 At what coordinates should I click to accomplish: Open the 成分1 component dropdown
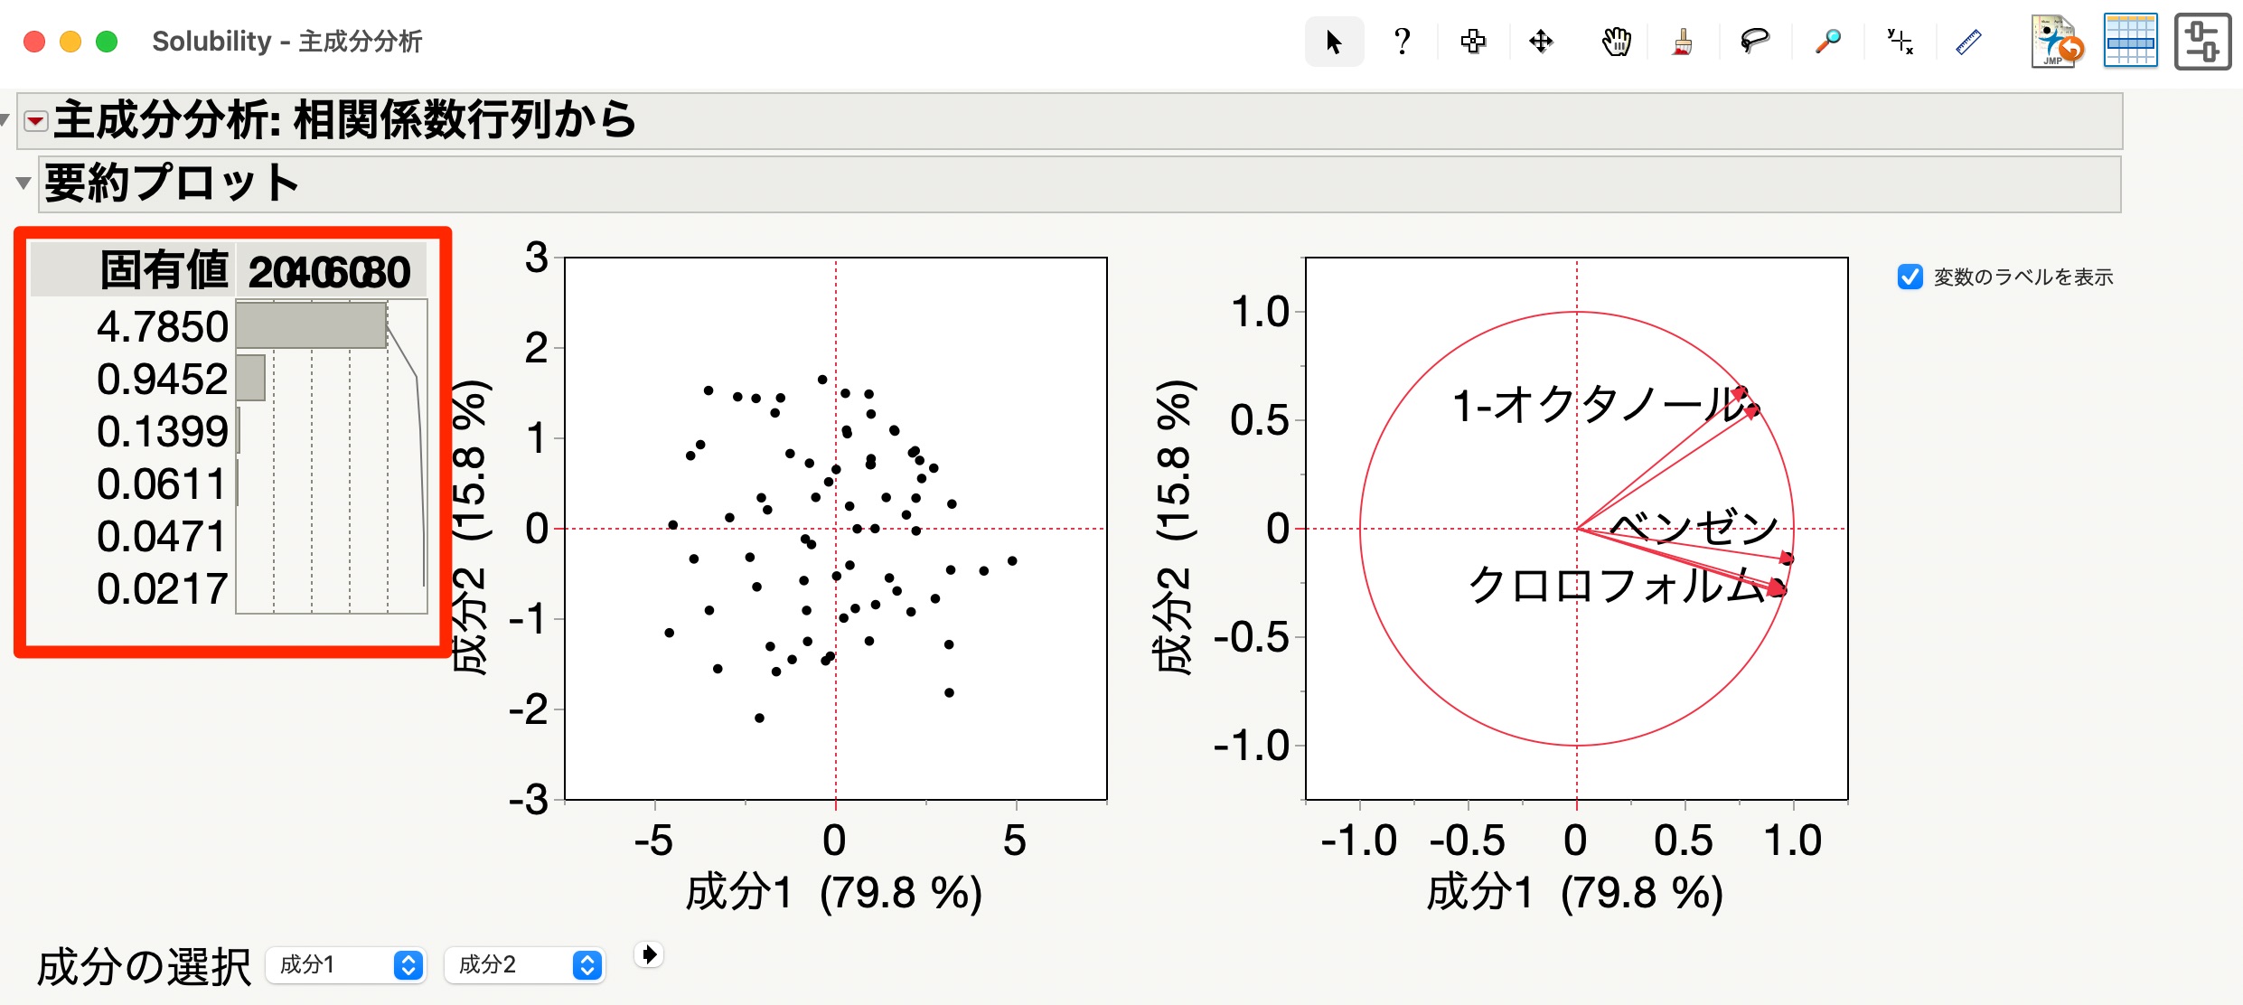(345, 965)
